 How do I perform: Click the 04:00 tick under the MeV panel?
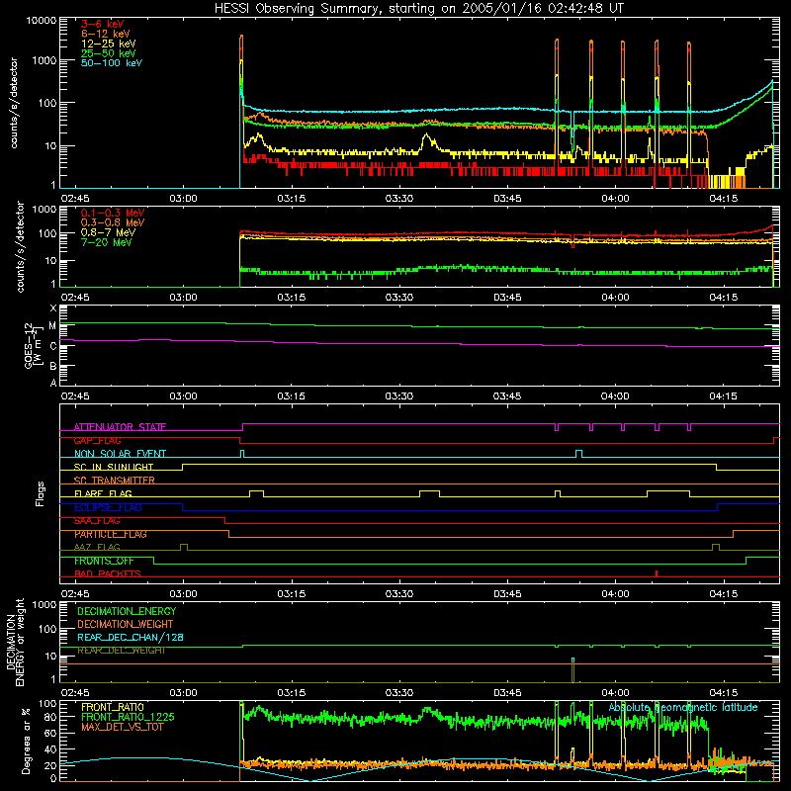pos(615,298)
